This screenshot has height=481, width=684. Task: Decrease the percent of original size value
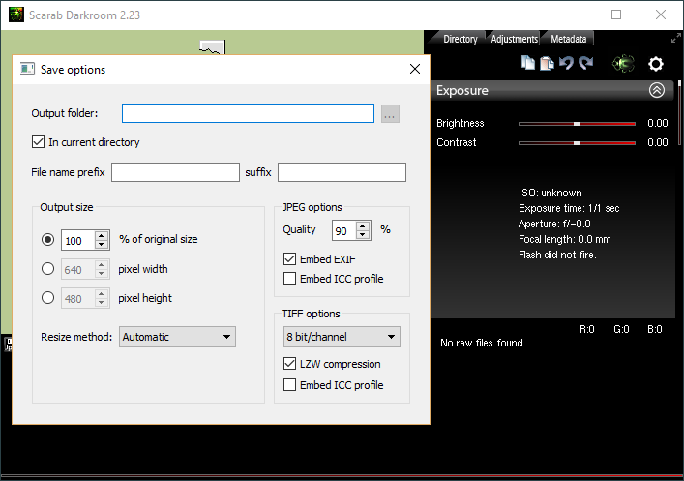102,245
